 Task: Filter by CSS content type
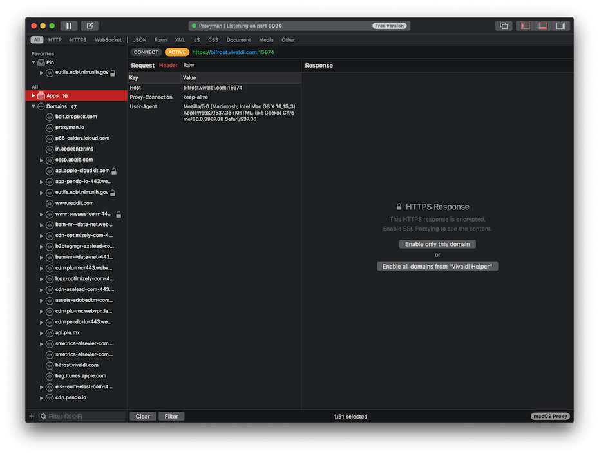tap(213, 40)
